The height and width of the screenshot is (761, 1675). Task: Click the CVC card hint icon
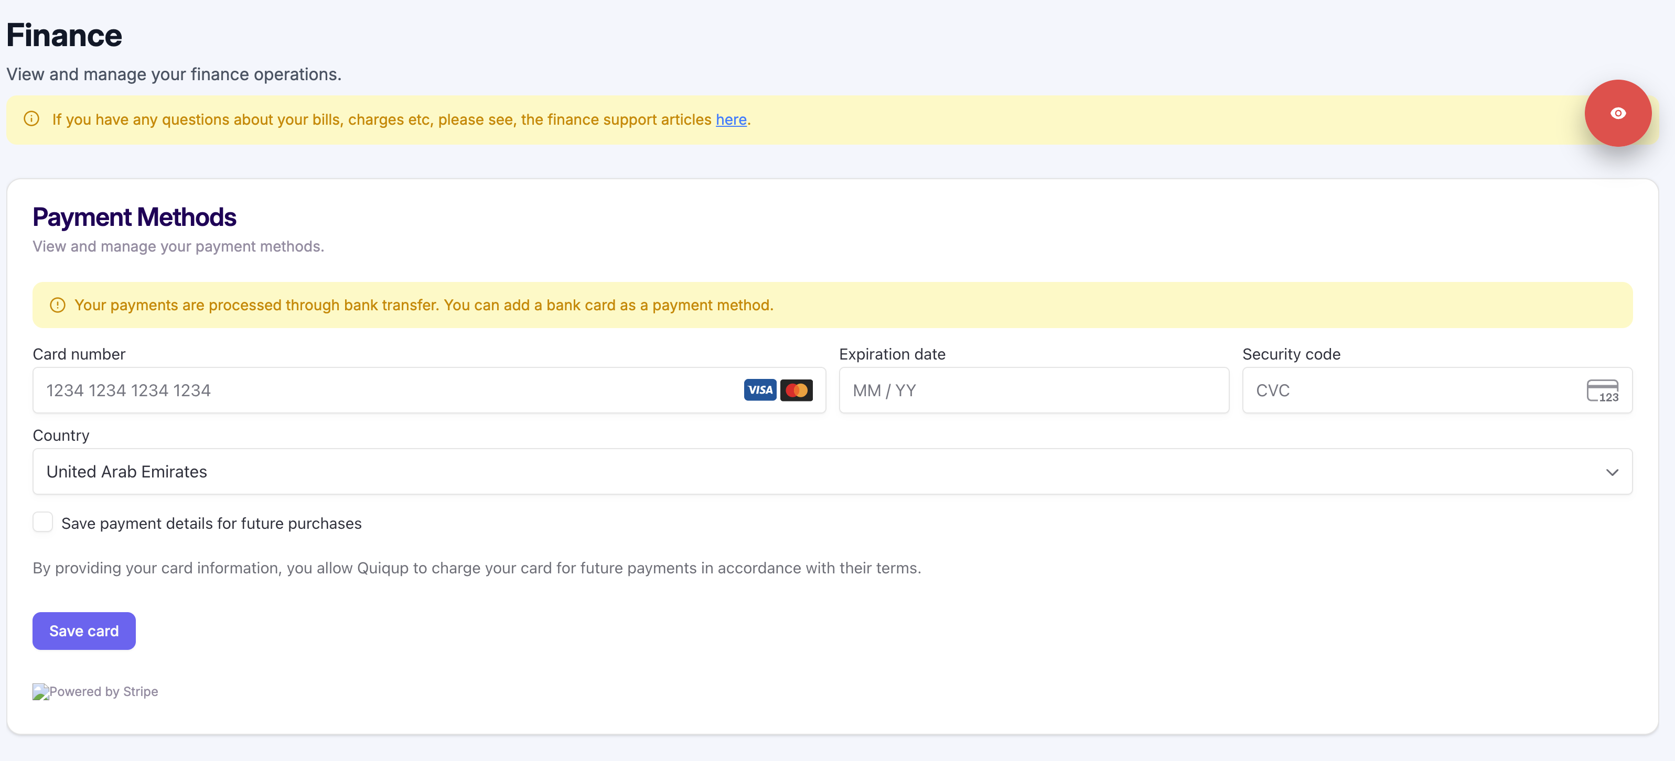1602,390
